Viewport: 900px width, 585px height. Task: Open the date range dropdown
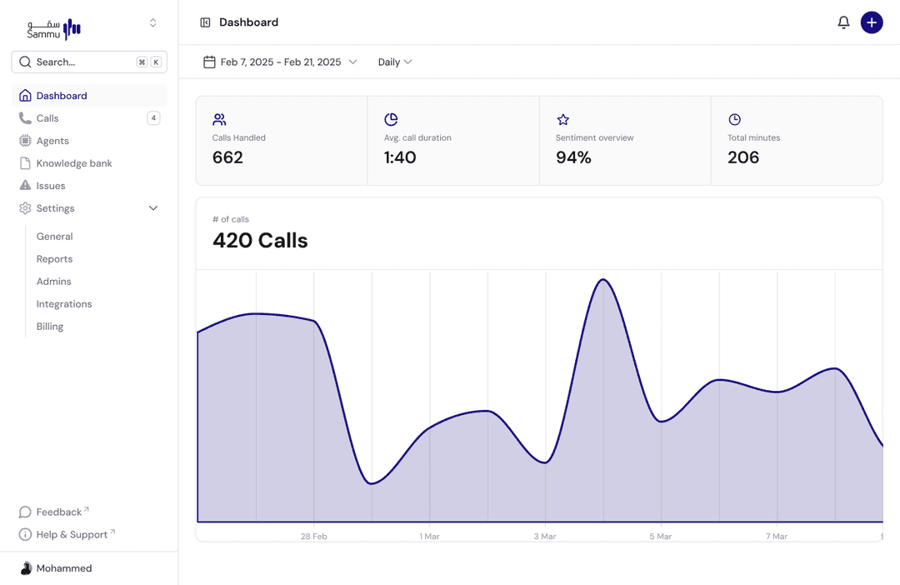pyautogui.click(x=280, y=62)
